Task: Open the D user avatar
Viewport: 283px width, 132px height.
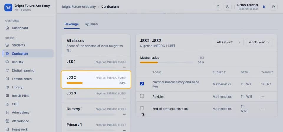Action: point(264,7)
